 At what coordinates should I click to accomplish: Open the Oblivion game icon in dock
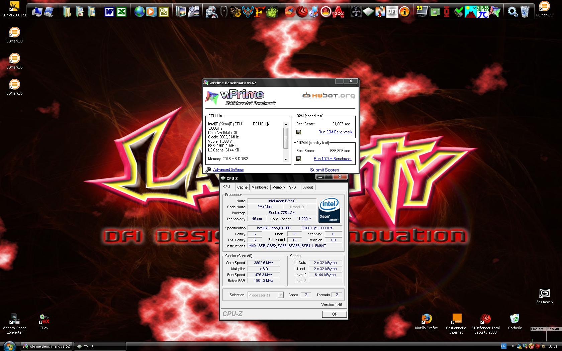pos(224,12)
